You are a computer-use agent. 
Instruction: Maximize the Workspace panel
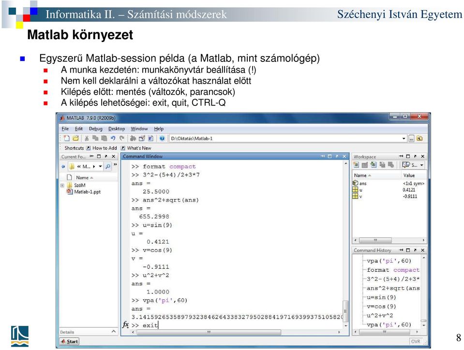408,156
